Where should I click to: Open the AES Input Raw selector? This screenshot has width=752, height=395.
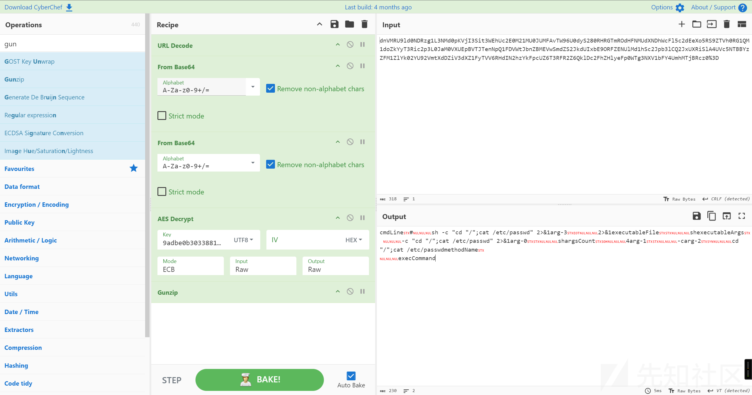click(263, 266)
